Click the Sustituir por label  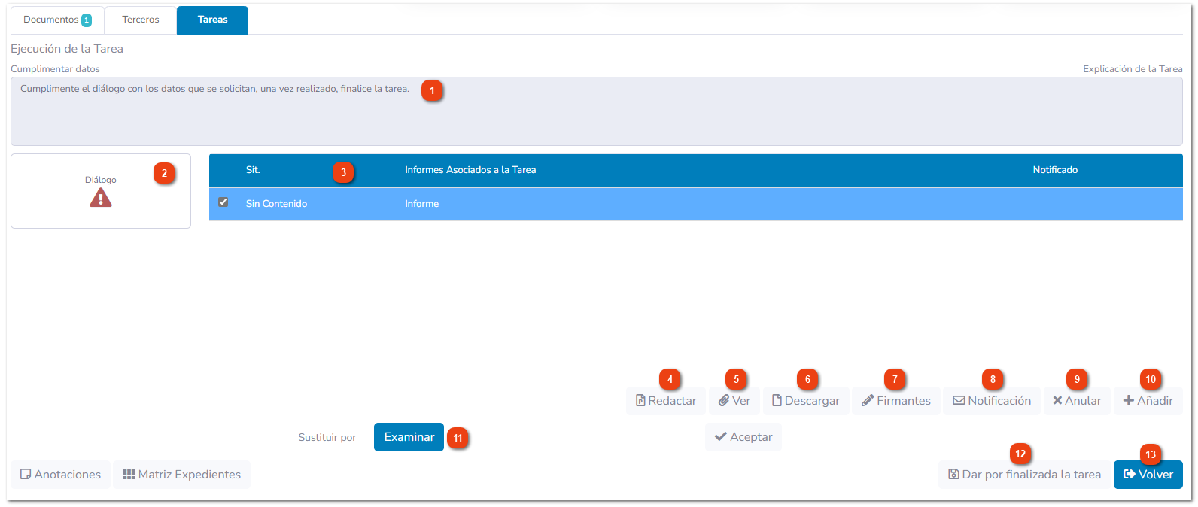pyautogui.click(x=327, y=437)
